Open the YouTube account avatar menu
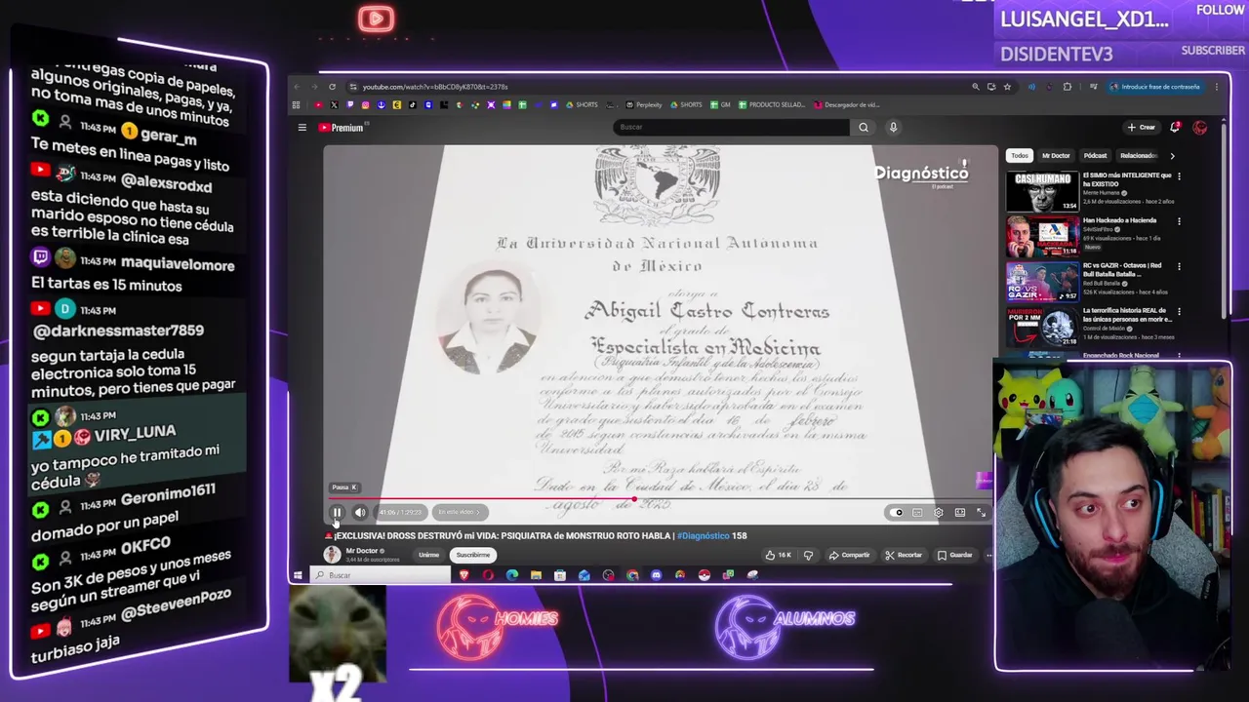The width and height of the screenshot is (1249, 702). tap(1200, 127)
